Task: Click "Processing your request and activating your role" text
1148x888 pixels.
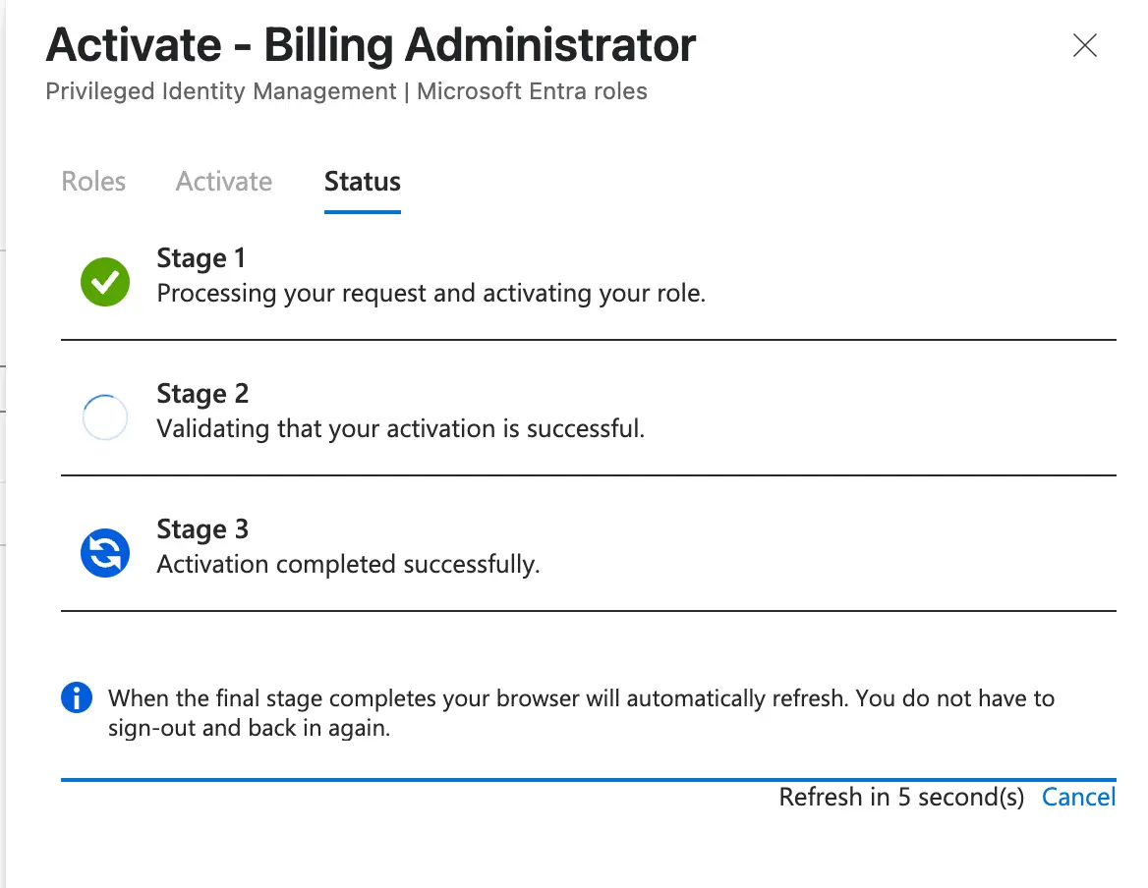Action: (430, 294)
